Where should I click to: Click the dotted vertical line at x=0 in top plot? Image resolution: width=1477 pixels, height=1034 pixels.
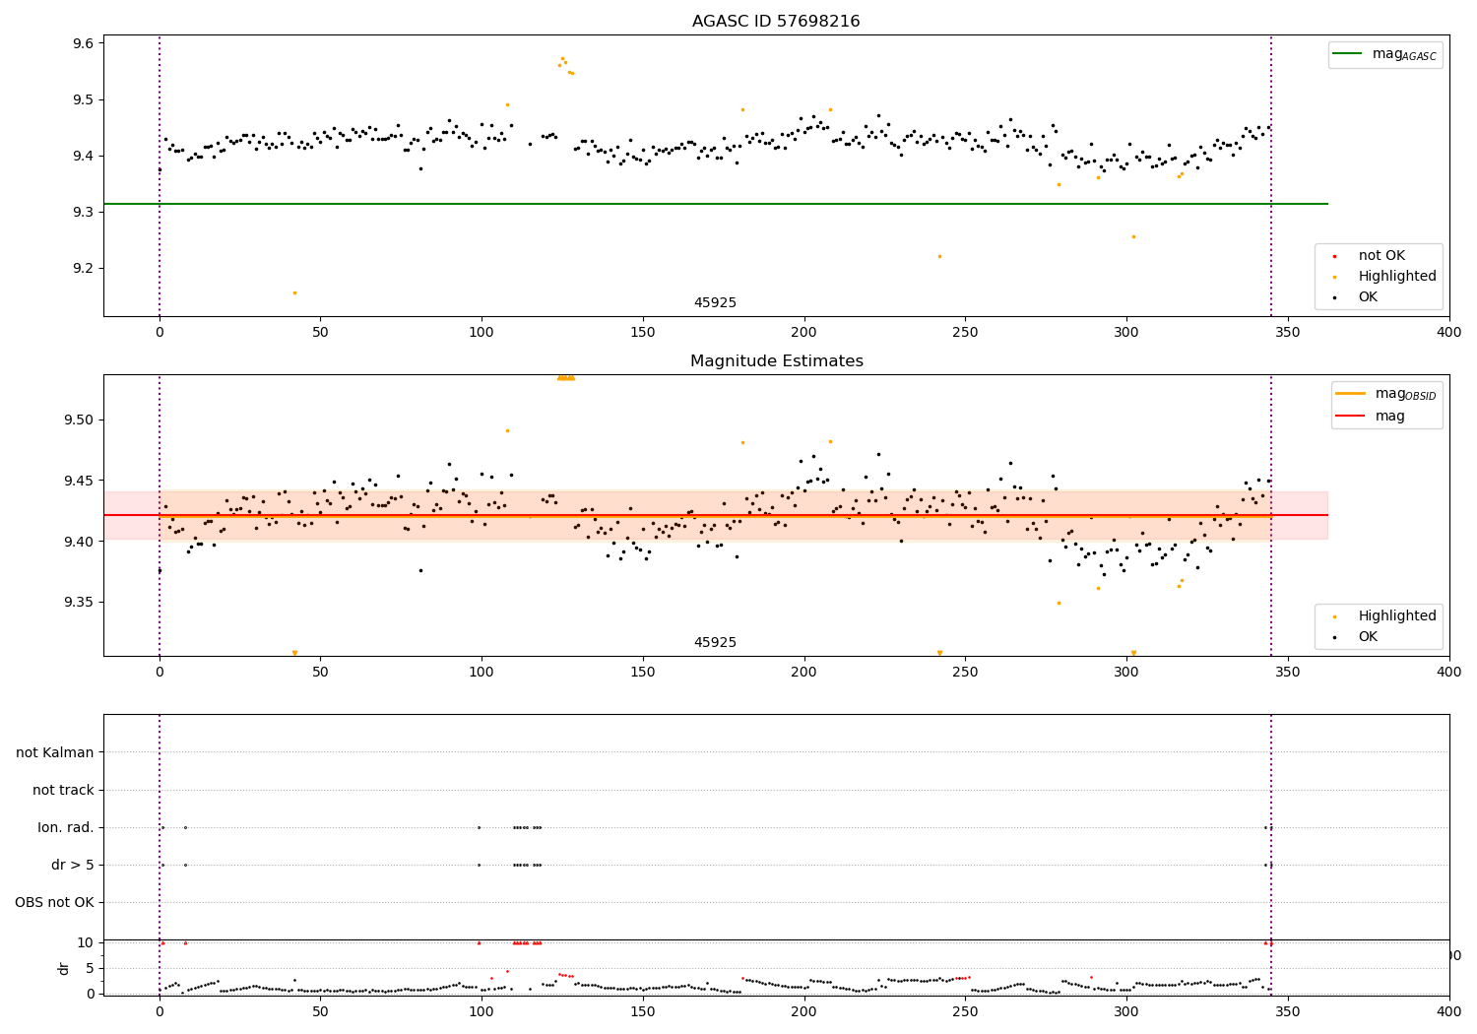tap(160, 175)
